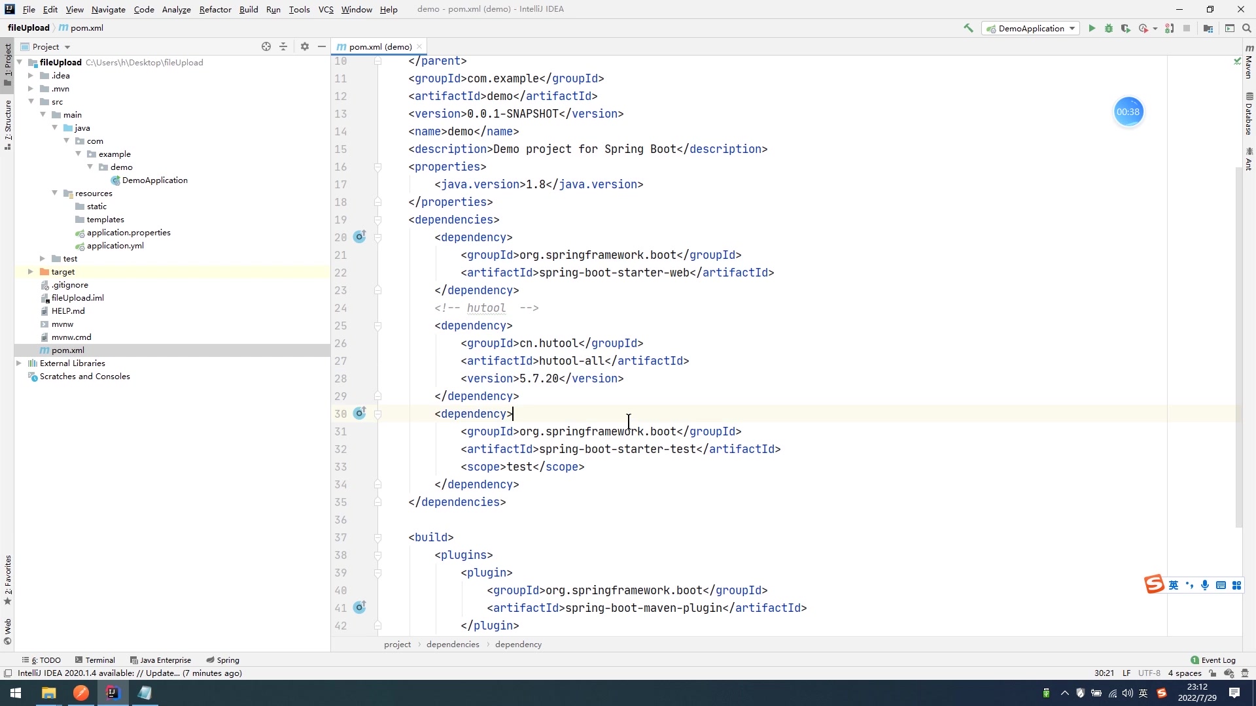Click the hat-man inspections icon in status bar

1245,673
